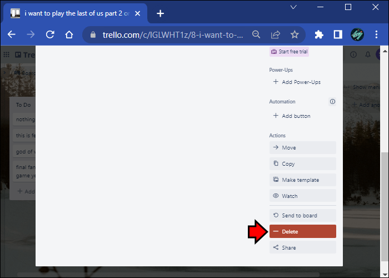389x278 pixels.
Task: Open the Extensions puzzle icon
Action: [319, 34]
